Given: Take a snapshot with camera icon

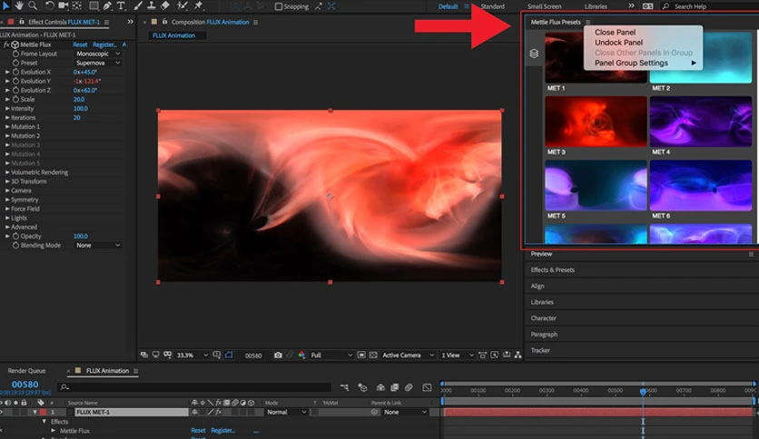Looking at the screenshot, I should tap(278, 355).
